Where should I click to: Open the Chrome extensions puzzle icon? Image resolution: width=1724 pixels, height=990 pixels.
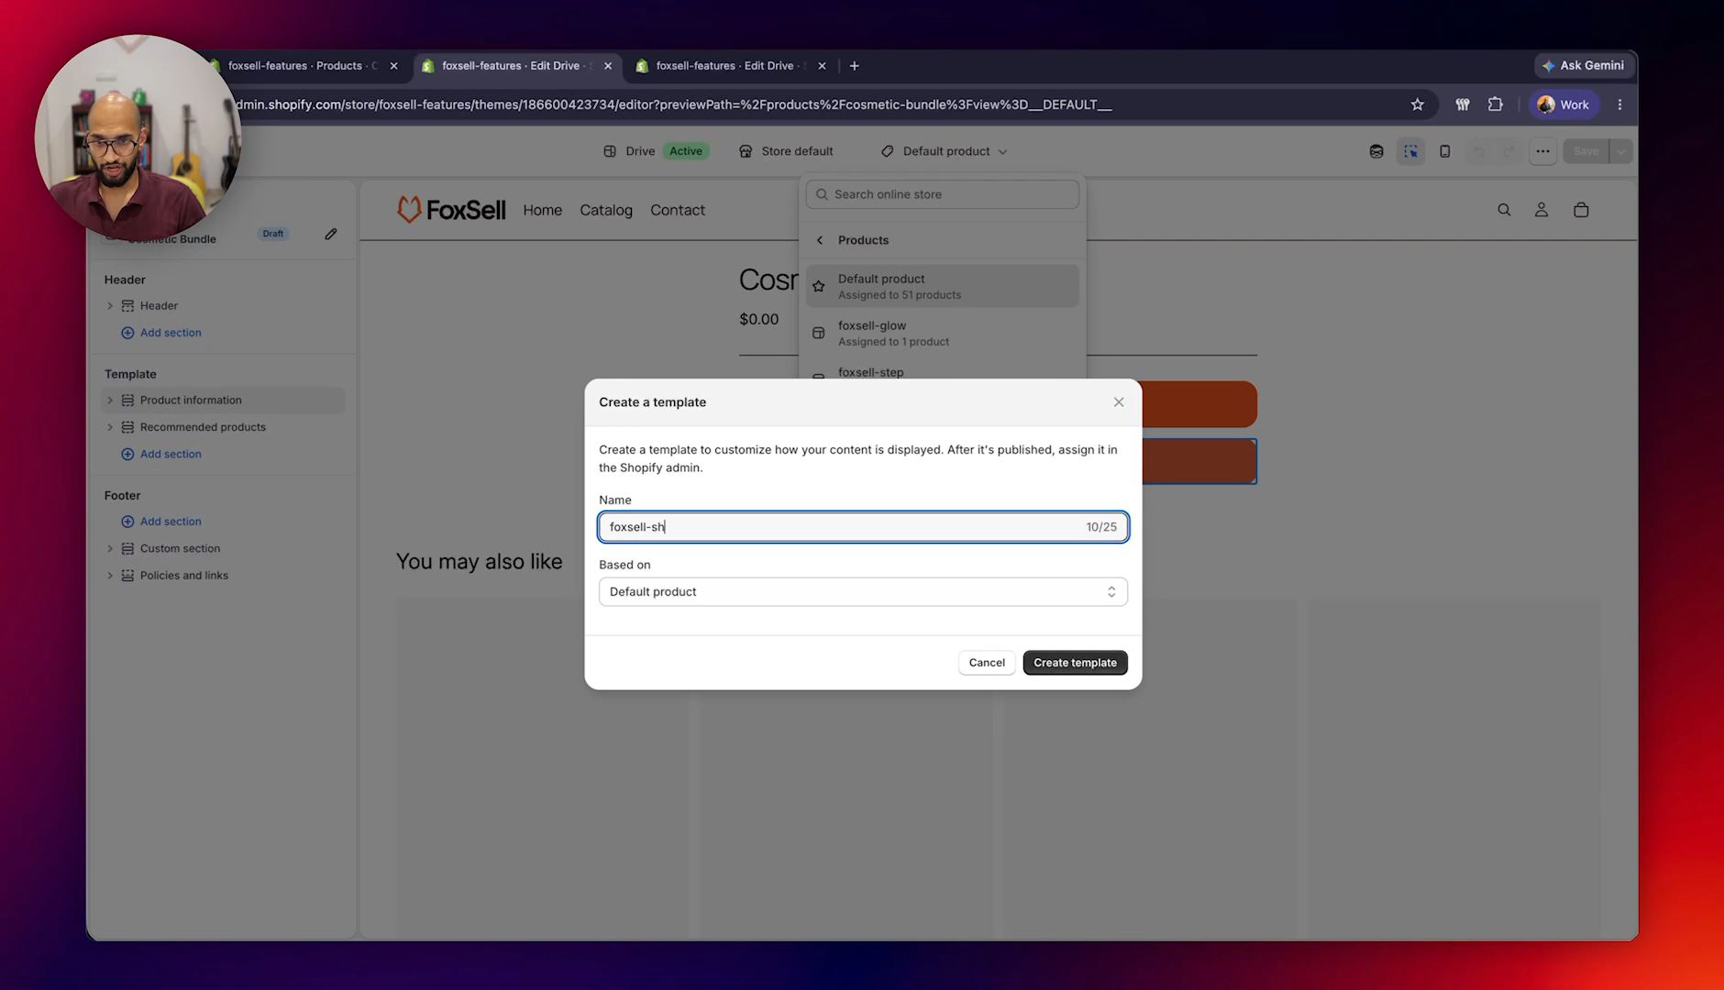tap(1496, 104)
